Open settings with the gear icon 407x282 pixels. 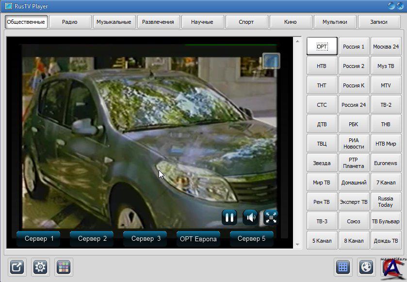pos(40,266)
